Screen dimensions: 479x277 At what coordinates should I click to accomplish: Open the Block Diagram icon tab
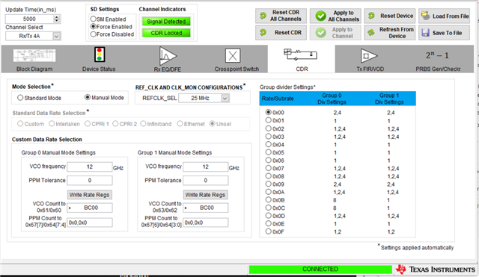click(x=34, y=56)
